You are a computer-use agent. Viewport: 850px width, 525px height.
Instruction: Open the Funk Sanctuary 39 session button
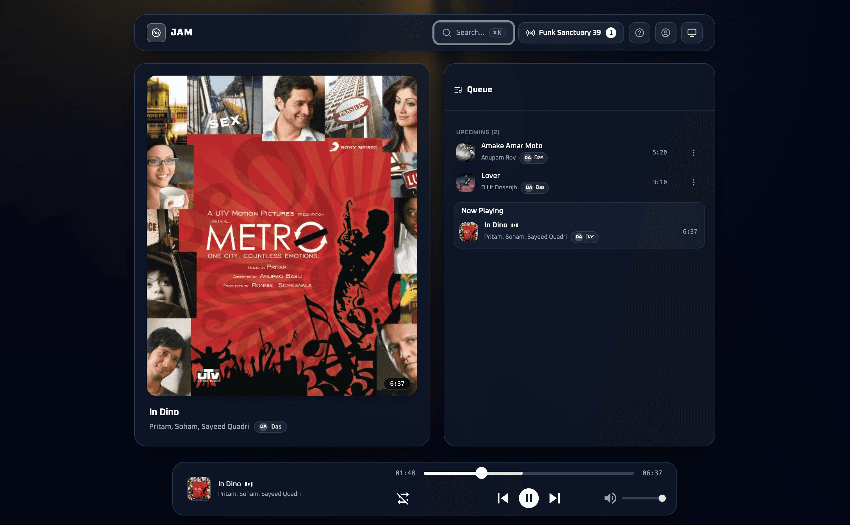571,33
